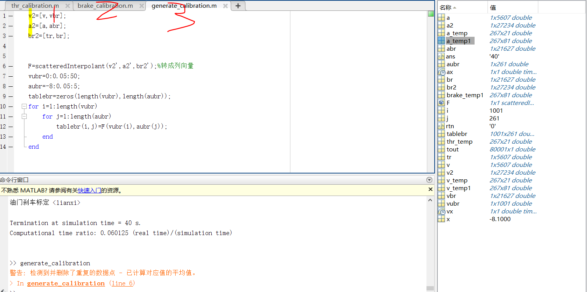Image resolution: width=587 pixels, height=292 pixels.
Task: Click the 80001x1 double value
Action: click(x=513, y=149)
